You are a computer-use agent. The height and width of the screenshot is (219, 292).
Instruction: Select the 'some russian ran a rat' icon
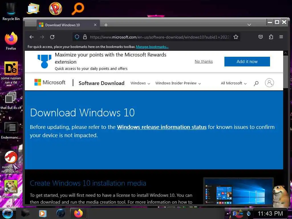tap(11, 73)
